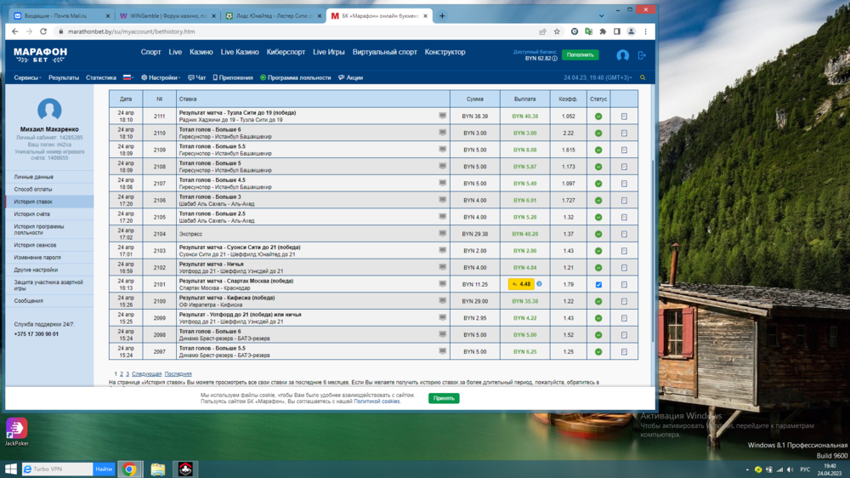Open the timezone GMT+3 dropdown
Screen dimensions: 850x478
[x=598, y=77]
